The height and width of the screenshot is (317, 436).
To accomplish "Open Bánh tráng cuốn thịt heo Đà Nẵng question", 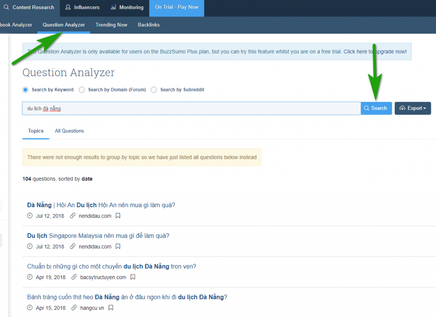I will pos(127,297).
